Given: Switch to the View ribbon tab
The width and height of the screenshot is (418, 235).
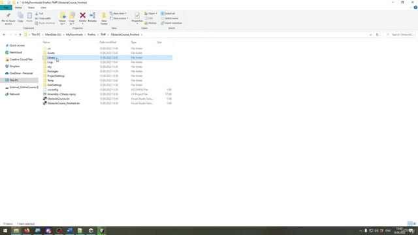Looking at the screenshot, I should 44,7.
